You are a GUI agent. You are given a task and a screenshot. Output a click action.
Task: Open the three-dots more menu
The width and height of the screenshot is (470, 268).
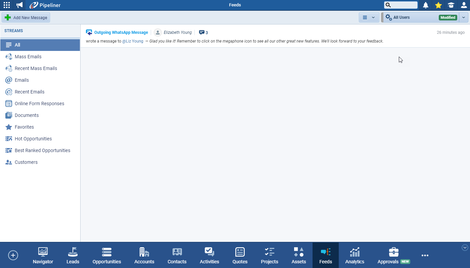pyautogui.click(x=425, y=255)
